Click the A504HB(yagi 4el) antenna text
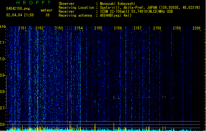Screen dimensions: 206x131 [116, 15]
